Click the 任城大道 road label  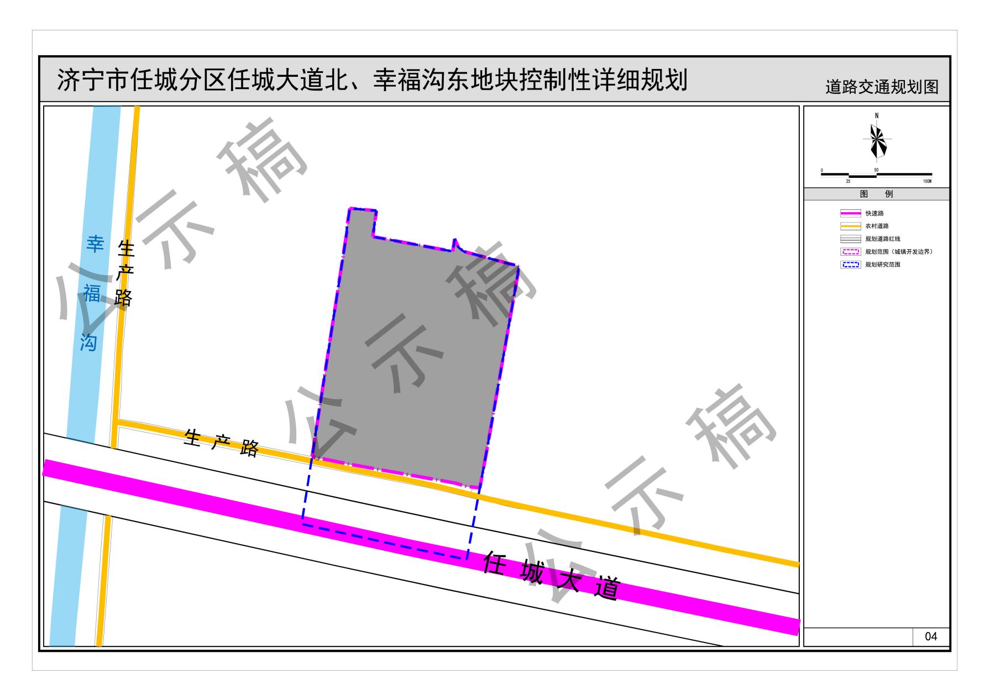pos(551,576)
